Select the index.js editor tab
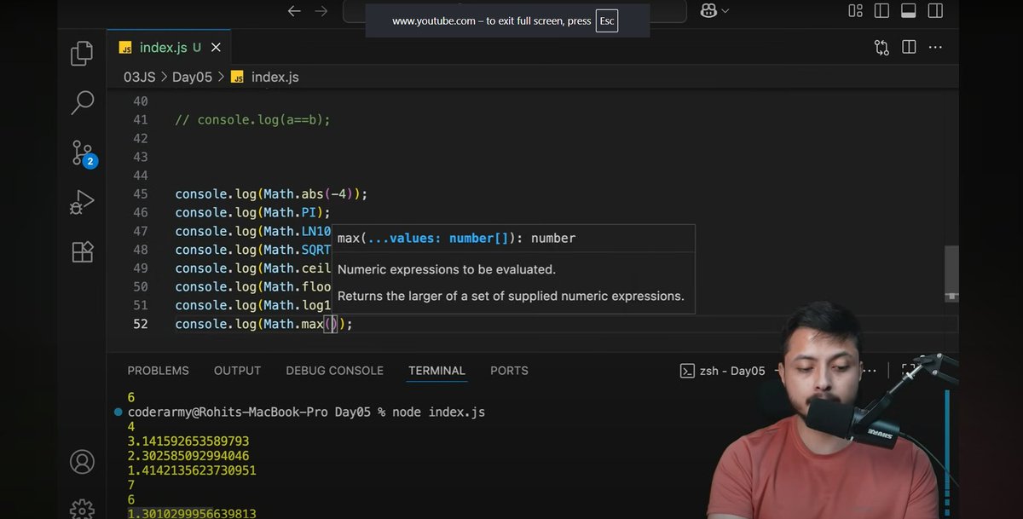This screenshot has height=519, width=1023. coord(168,48)
